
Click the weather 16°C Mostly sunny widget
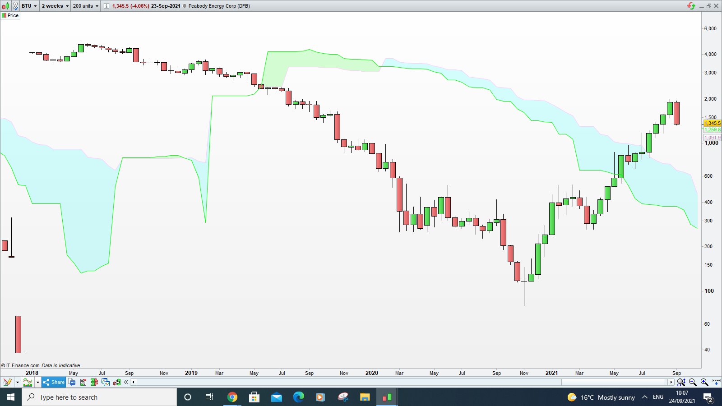(x=601, y=397)
